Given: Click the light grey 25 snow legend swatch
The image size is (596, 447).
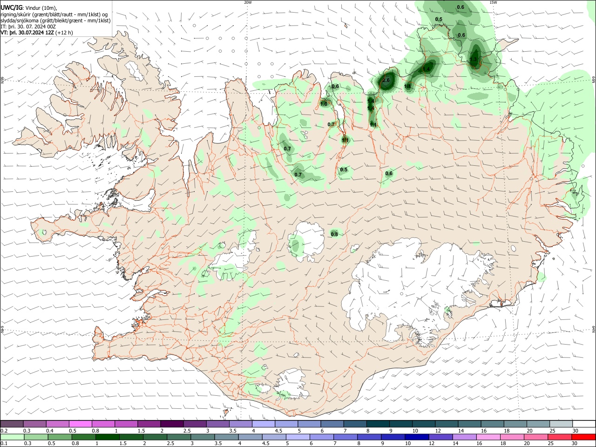Looking at the screenshot, I should click(561, 424).
